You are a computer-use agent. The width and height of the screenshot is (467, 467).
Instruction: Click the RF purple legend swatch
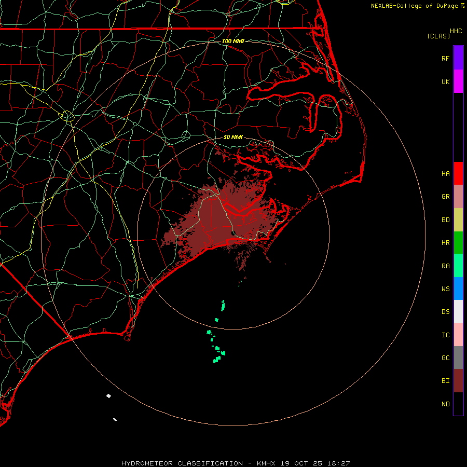(x=458, y=58)
